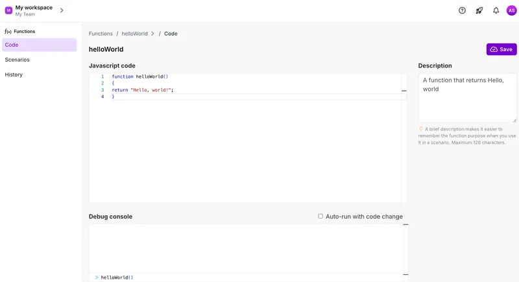The height and width of the screenshot is (282, 519).
Task: Click the purple M workspace avatar
Action: click(8, 10)
